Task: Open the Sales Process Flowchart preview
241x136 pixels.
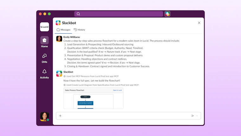Action: click(94, 101)
